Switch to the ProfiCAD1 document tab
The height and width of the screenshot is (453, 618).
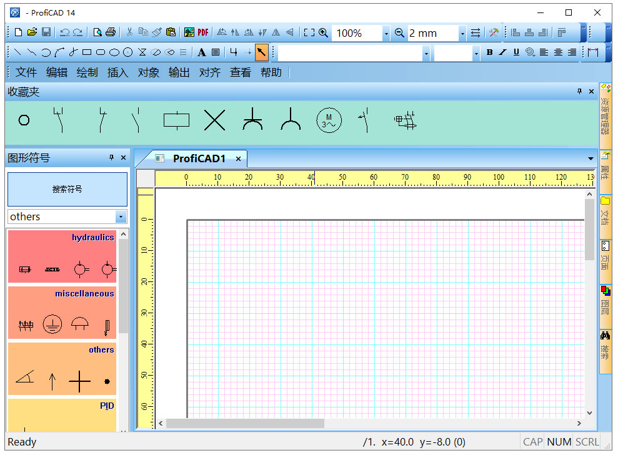(x=199, y=158)
